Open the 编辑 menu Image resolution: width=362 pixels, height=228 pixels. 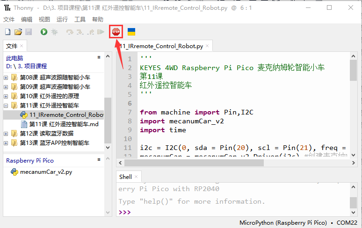tap(27, 19)
